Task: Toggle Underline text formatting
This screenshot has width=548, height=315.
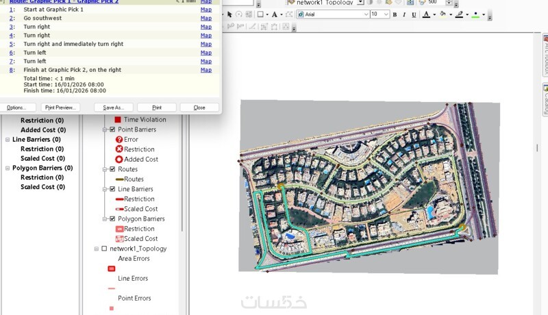Action: coord(414,14)
